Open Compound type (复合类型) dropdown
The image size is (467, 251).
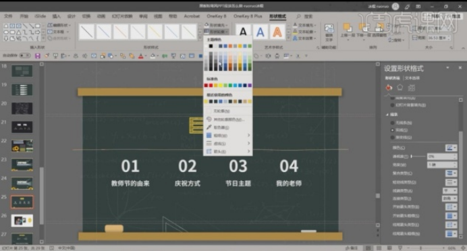tap(451, 173)
